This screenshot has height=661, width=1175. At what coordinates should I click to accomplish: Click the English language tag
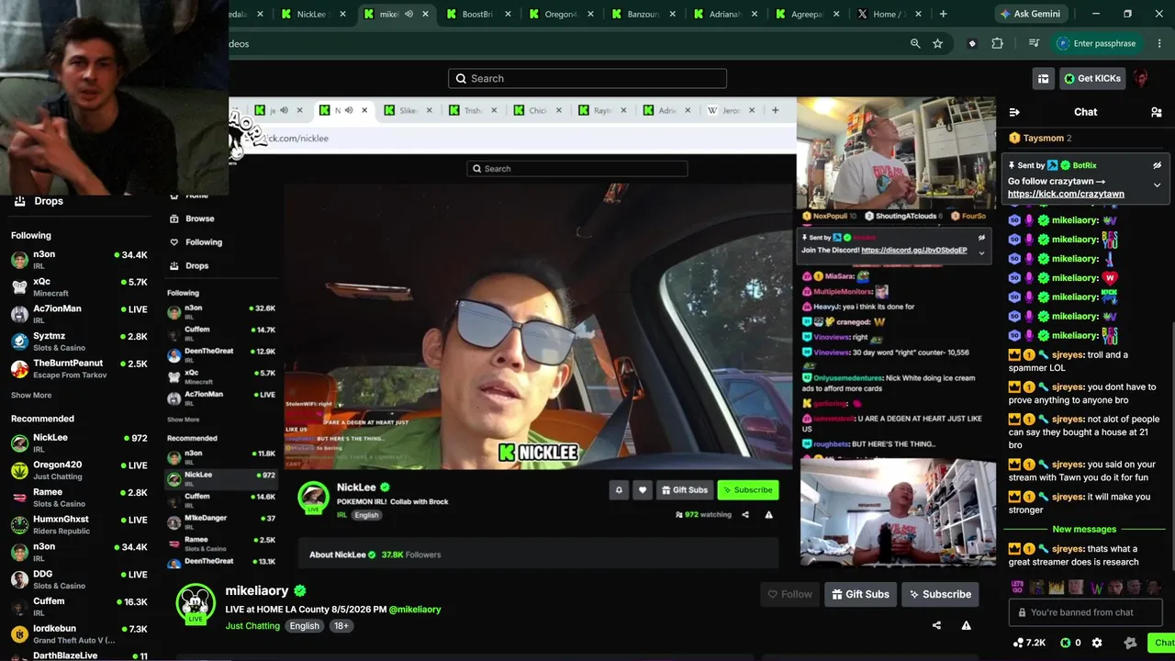click(305, 626)
